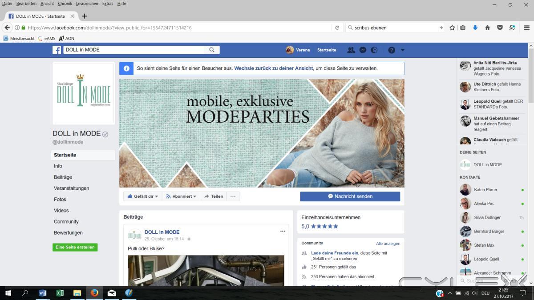
Task: Open the Windows Start menu
Action: pos(8,293)
